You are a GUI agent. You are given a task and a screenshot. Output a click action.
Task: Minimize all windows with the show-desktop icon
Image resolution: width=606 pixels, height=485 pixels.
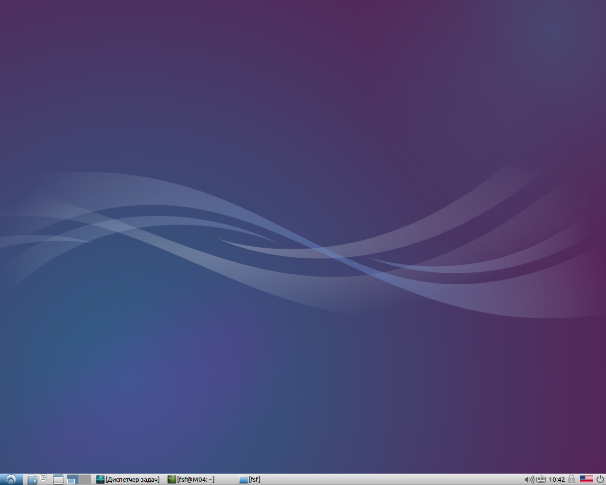[x=58, y=479]
